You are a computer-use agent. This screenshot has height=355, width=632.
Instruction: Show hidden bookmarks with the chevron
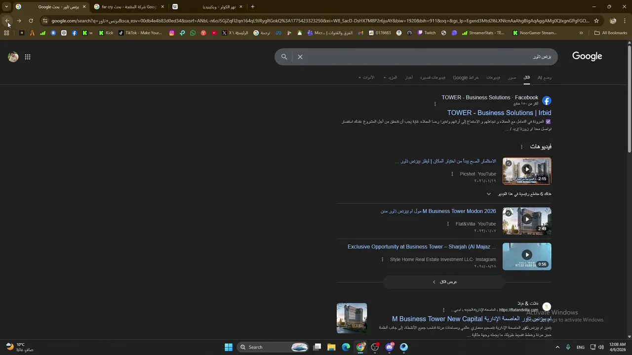coord(581,33)
